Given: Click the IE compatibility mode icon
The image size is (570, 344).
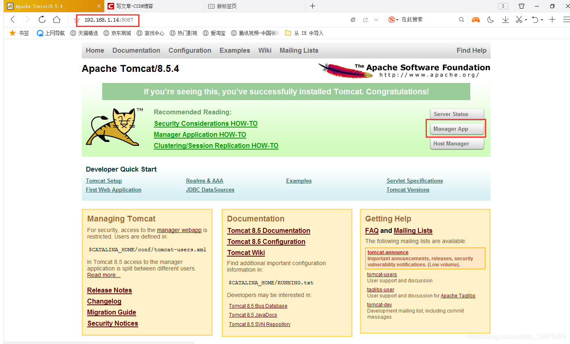Looking at the screenshot, I should [353, 20].
